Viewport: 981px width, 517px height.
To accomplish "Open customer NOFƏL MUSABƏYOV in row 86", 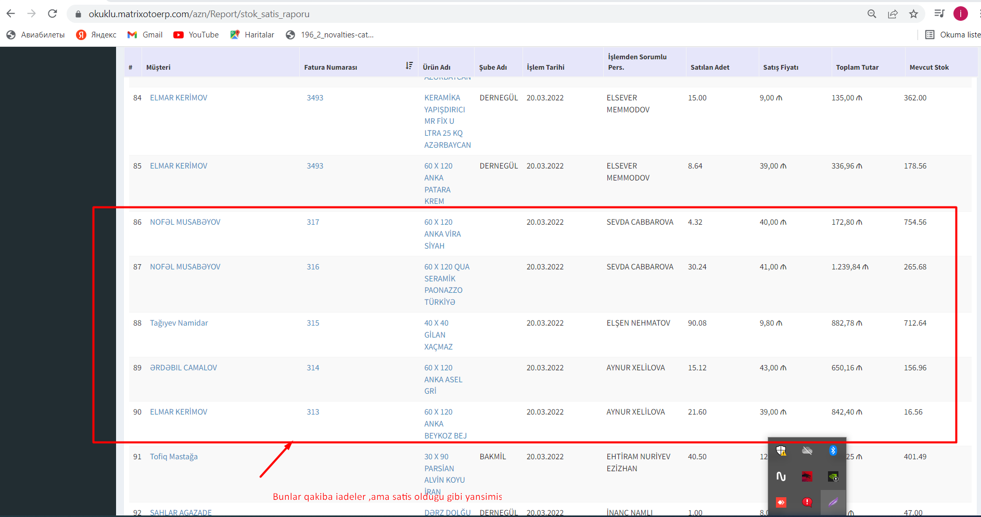I will pos(185,222).
